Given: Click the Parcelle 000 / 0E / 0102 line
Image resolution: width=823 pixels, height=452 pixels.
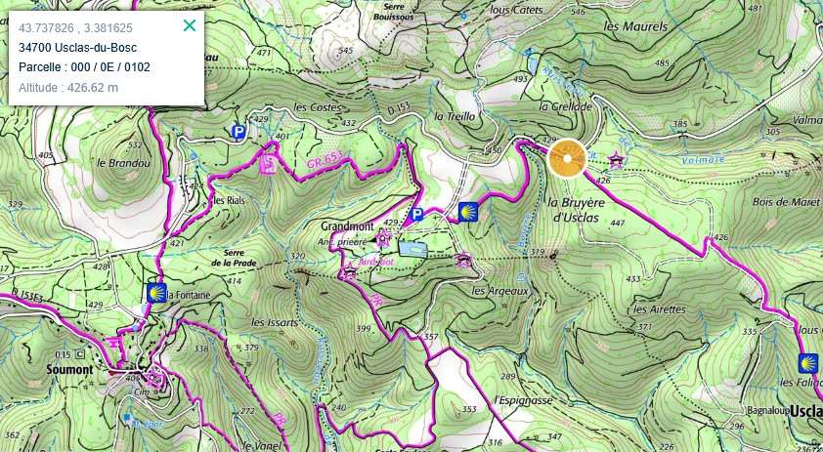Looking at the screenshot, I should pos(84,67).
